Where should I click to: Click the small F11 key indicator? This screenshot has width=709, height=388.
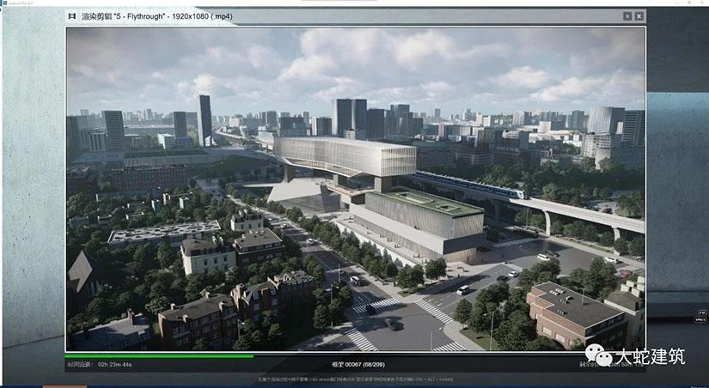tap(702, 312)
